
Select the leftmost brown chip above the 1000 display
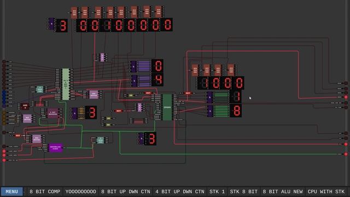pos(195,70)
